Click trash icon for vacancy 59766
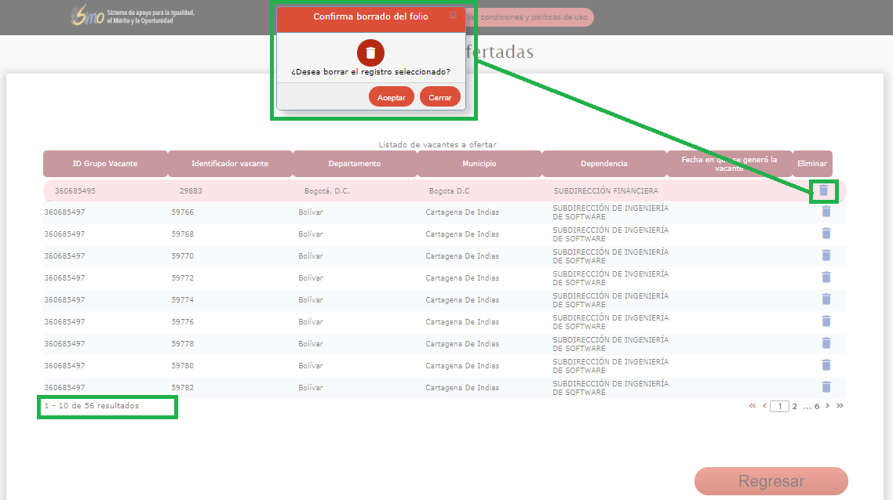893x500 pixels. click(826, 212)
